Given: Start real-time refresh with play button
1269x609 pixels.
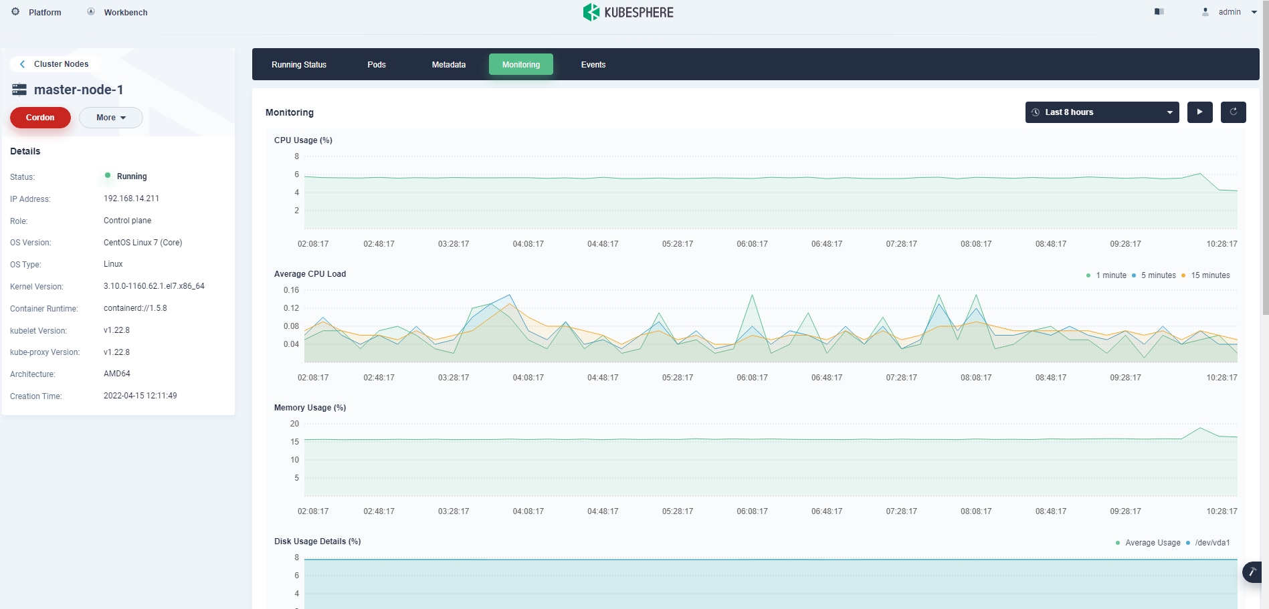Looking at the screenshot, I should pos(1199,112).
